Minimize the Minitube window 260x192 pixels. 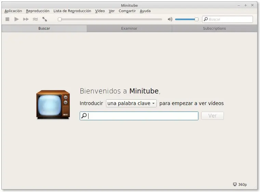[x=238, y=5]
